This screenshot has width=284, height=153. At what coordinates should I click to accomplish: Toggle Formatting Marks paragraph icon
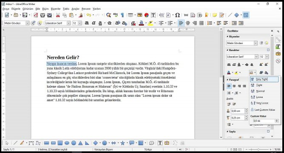point(122,15)
